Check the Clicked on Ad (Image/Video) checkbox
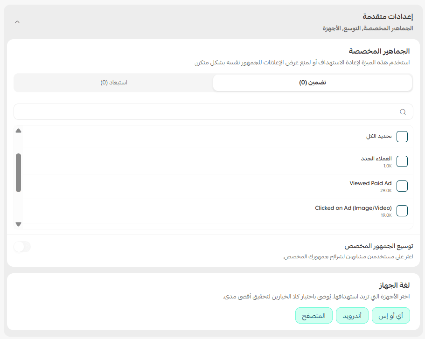The width and height of the screenshot is (425, 339). 402,211
